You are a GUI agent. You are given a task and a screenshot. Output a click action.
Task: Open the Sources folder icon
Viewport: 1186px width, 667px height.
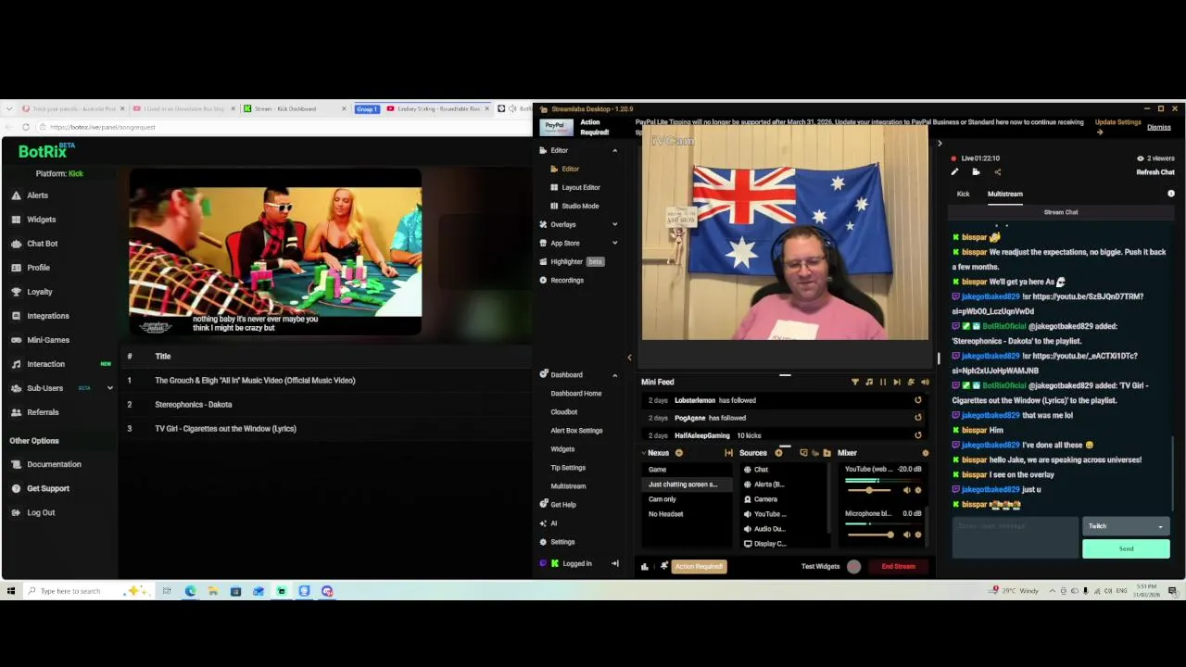pos(827,453)
